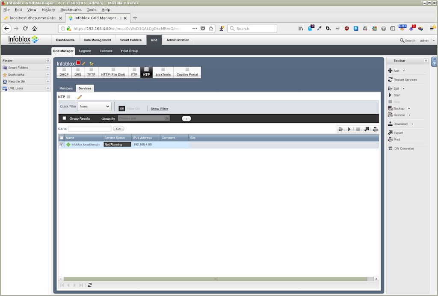Click the Firefox home button
The width and height of the screenshot is (438, 296).
pyautogui.click(x=35, y=29)
